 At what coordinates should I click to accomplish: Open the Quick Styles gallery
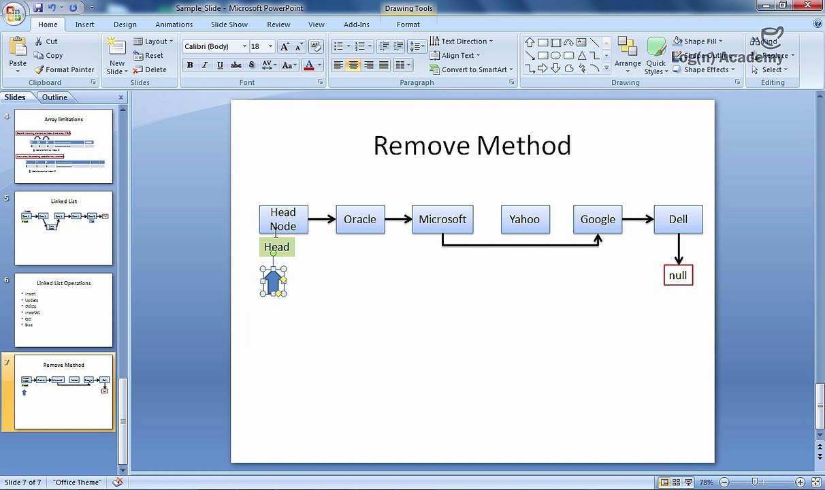tap(656, 56)
